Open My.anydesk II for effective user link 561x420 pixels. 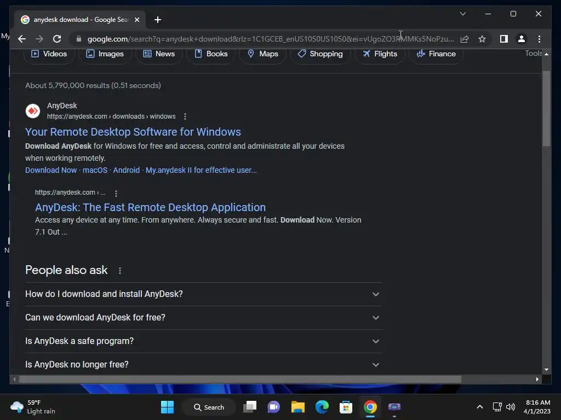click(x=201, y=170)
